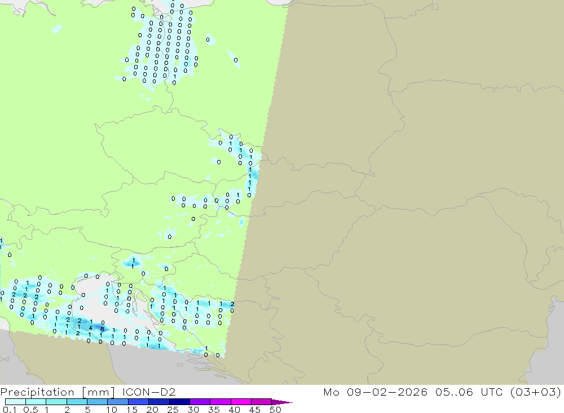Viewport: 564px width, 413px height.
Task: Click the '8' precipitation value on map
Action: click(x=102, y=329)
